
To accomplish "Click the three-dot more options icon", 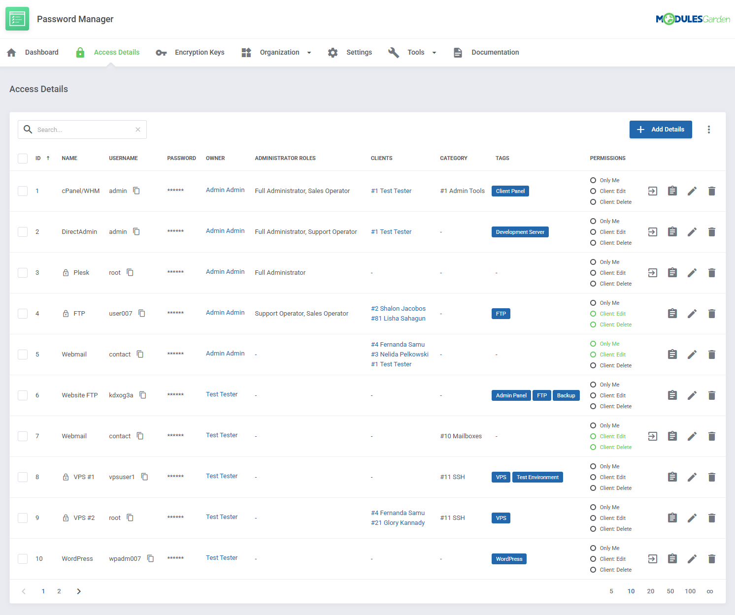I will 708,129.
